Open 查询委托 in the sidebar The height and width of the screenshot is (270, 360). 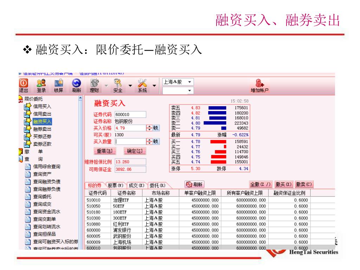[42, 197]
